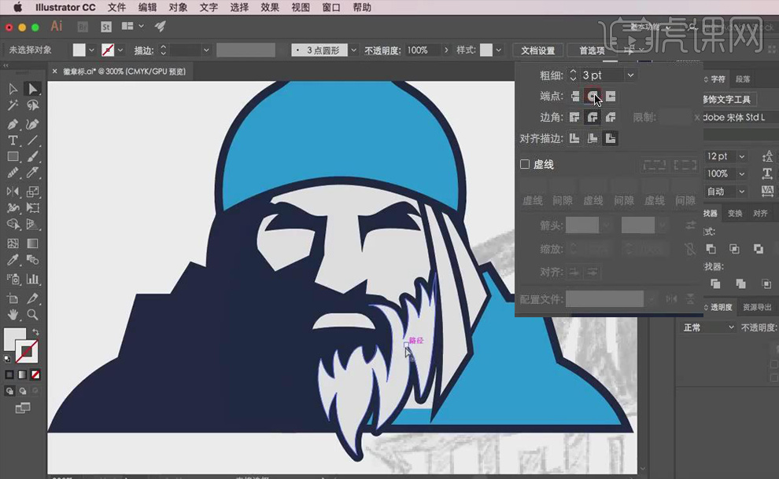Select the Type tool
Image resolution: width=779 pixels, height=479 pixels.
coord(13,141)
